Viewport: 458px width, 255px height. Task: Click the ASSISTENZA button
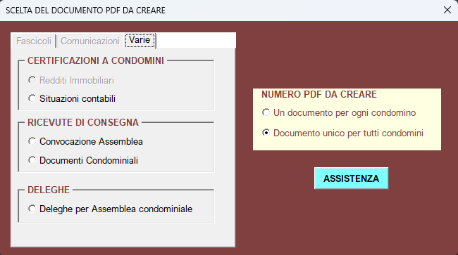coord(351,178)
